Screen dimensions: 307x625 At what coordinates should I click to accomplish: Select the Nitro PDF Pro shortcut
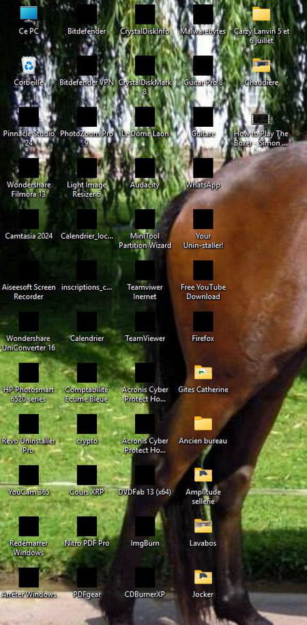pyautogui.click(x=87, y=526)
